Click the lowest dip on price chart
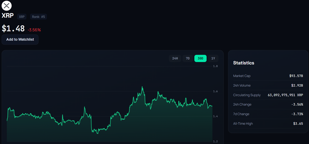309x144 pixels. click(x=97, y=133)
